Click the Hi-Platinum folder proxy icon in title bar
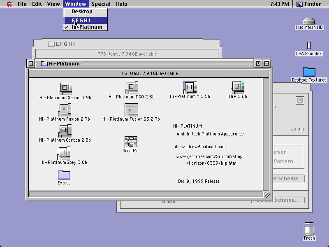 pyautogui.click(x=44, y=64)
